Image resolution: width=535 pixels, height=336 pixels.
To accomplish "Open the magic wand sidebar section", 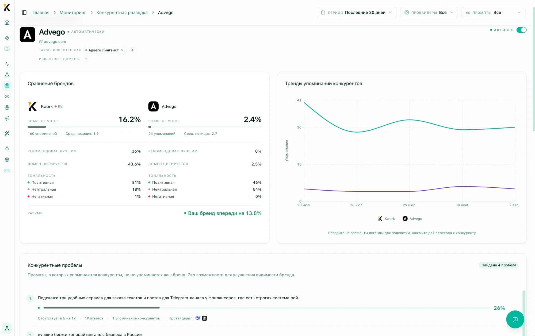I will click(7, 133).
